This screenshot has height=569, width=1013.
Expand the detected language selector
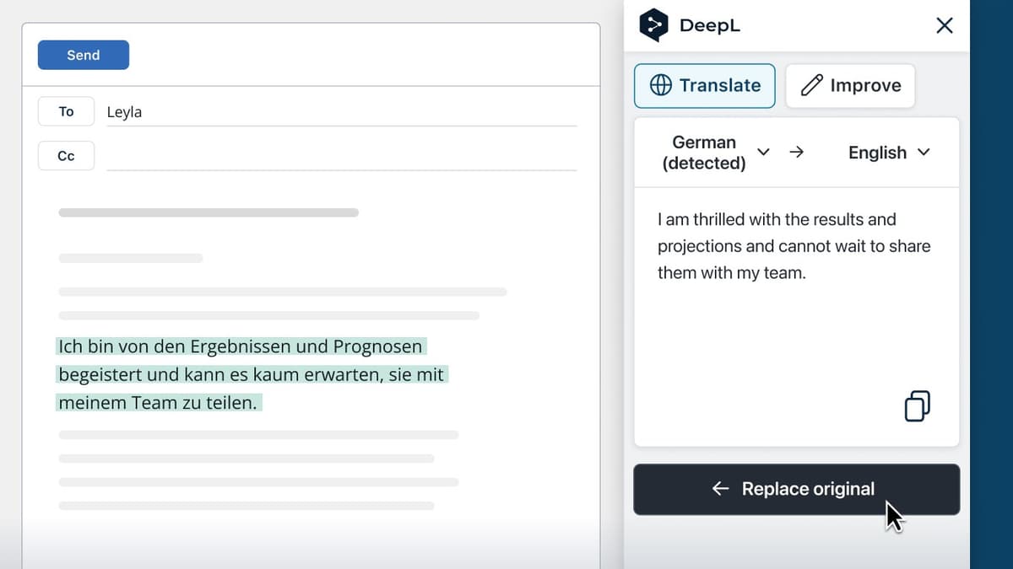(x=764, y=153)
